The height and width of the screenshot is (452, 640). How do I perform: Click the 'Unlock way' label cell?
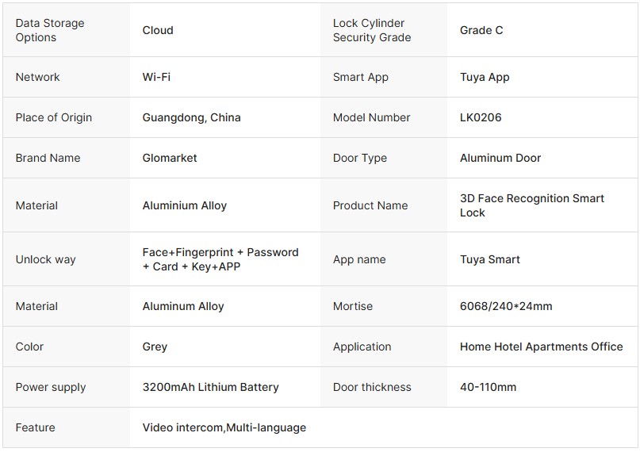click(45, 259)
